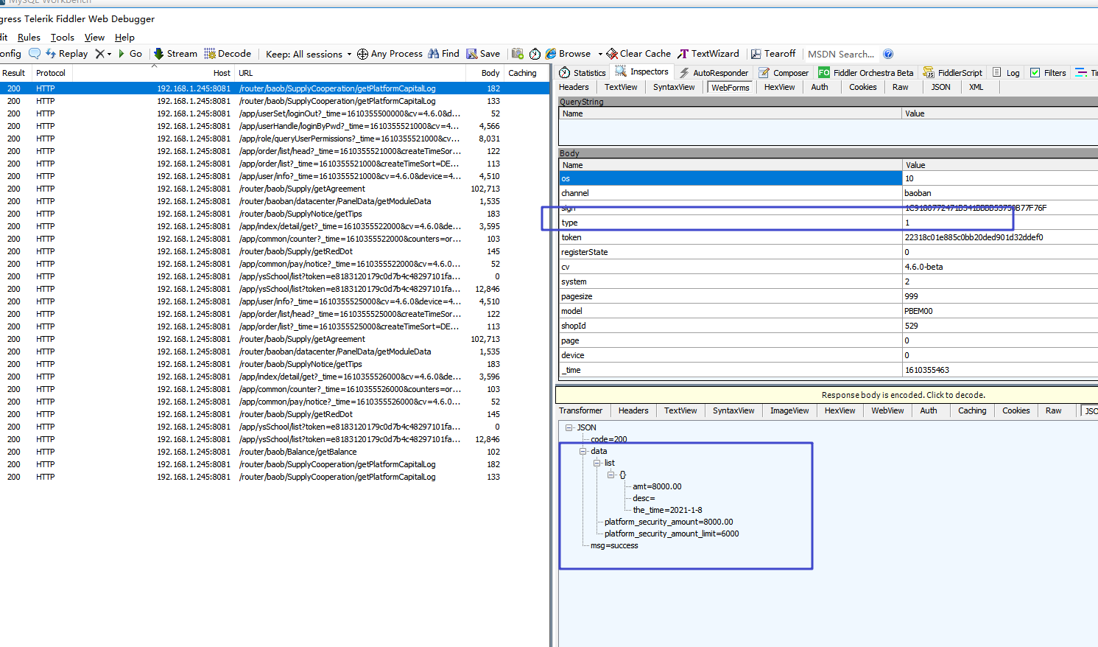Open the FiddlerScript tab
The width and height of the screenshot is (1098, 647).
click(953, 72)
